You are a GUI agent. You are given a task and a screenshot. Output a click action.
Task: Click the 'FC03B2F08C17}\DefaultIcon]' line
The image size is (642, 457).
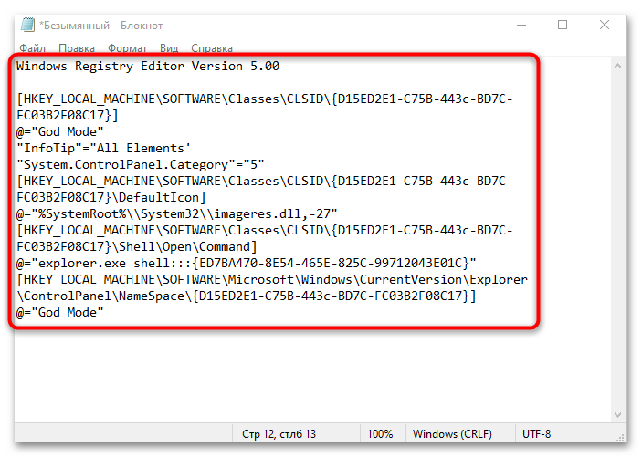[111, 198]
